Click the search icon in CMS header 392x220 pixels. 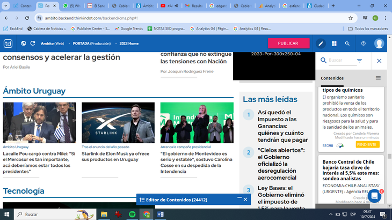coord(347,43)
